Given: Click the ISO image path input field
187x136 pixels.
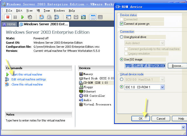Looking at the screenshot, I should 145,66.
